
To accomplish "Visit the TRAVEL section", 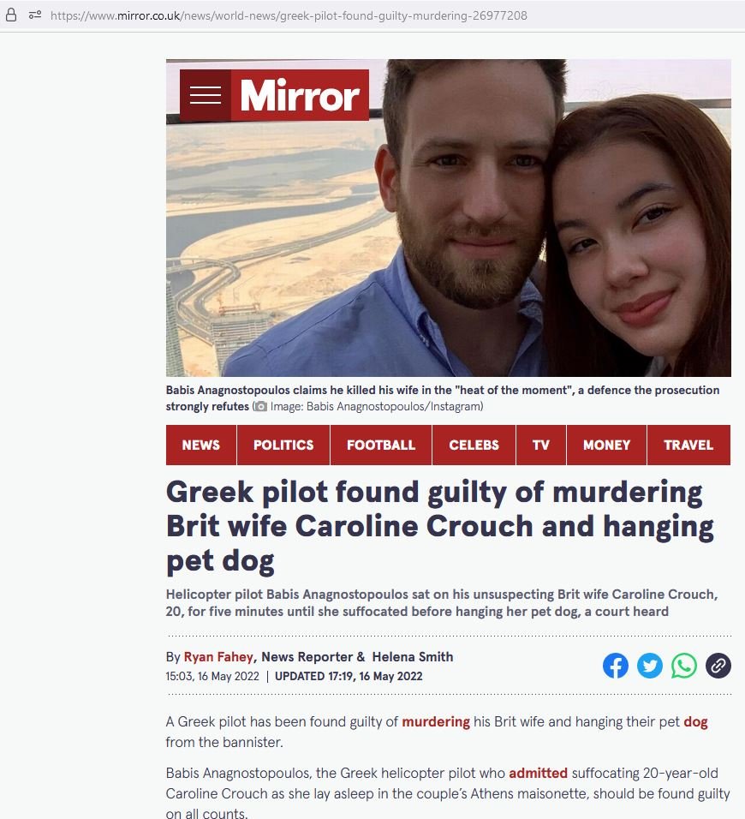I will (x=688, y=445).
